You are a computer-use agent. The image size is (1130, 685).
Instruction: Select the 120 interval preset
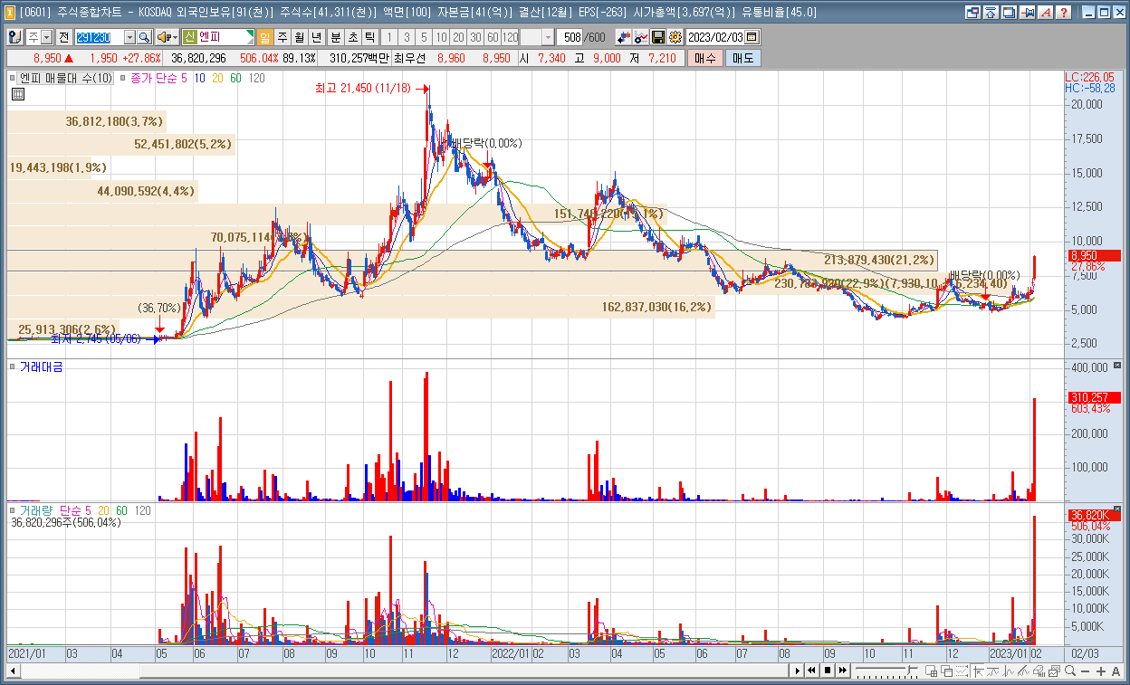click(x=510, y=37)
